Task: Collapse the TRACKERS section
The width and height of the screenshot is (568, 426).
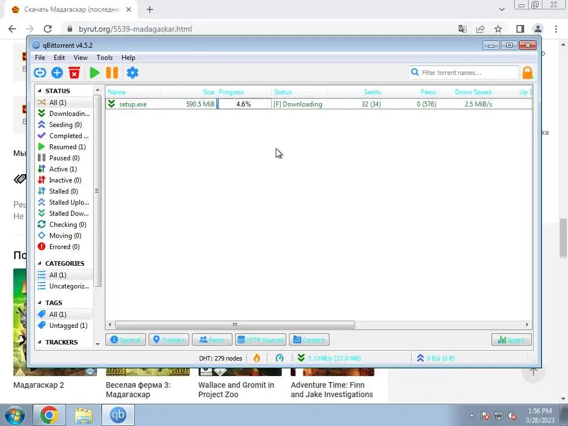Action: click(x=39, y=342)
